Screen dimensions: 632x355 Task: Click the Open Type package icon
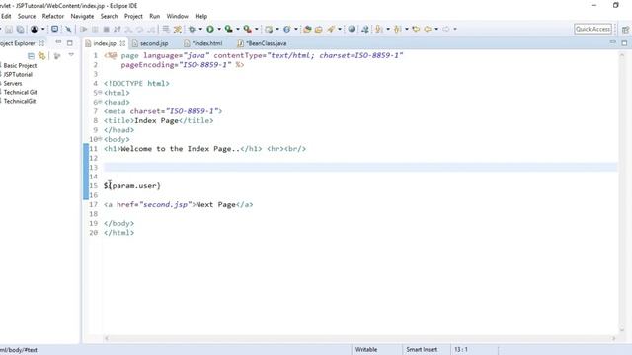coord(307,29)
